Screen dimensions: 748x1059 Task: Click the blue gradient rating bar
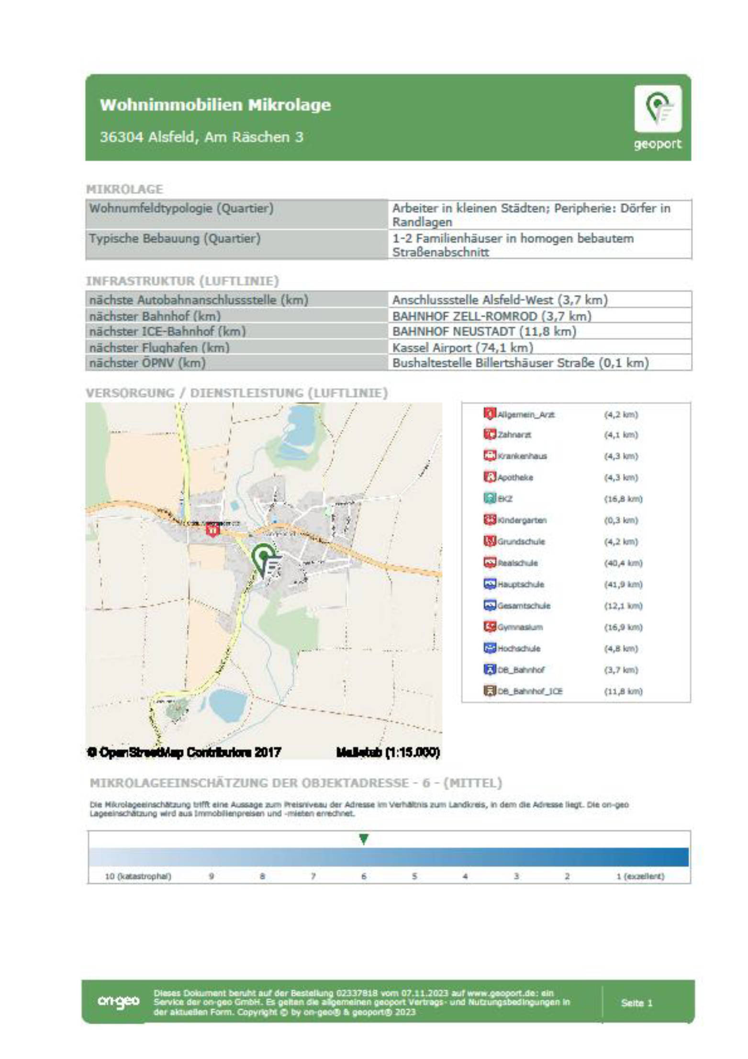[389, 857]
